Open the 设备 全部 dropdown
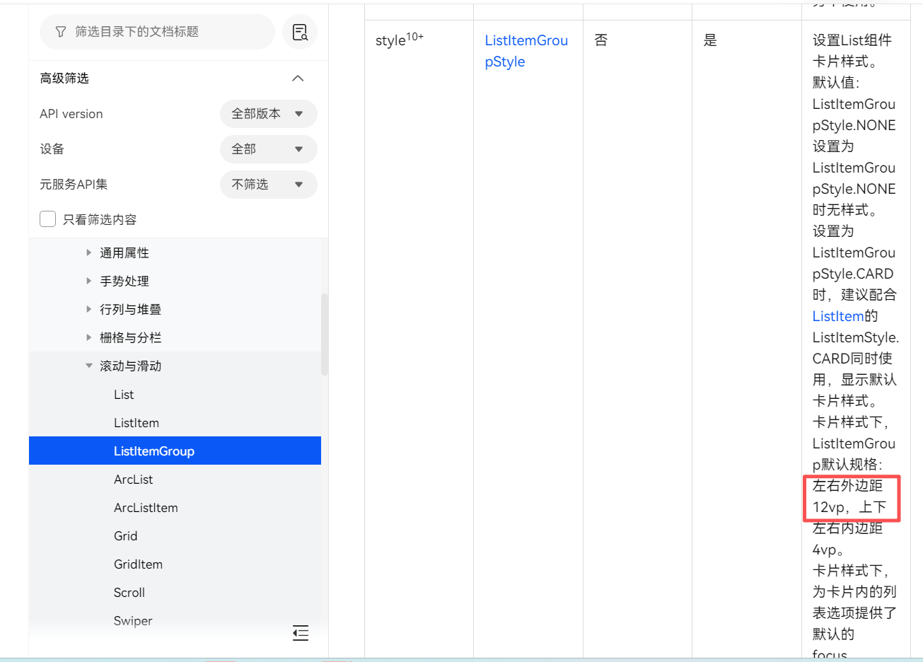The height and width of the screenshot is (662, 923). pos(268,149)
